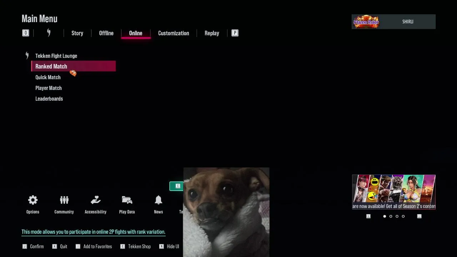Click the News label
This screenshot has height=257, width=457.
pos(158,212)
